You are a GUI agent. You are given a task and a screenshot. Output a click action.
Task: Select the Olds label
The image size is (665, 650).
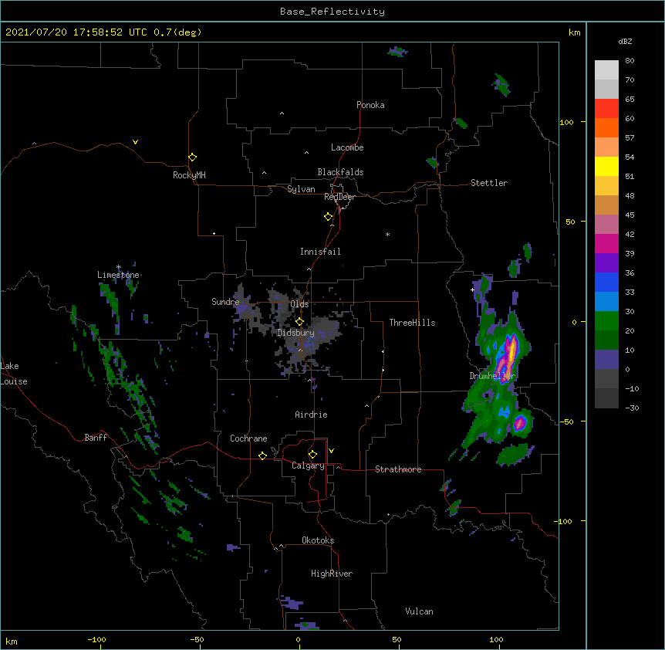tap(299, 304)
